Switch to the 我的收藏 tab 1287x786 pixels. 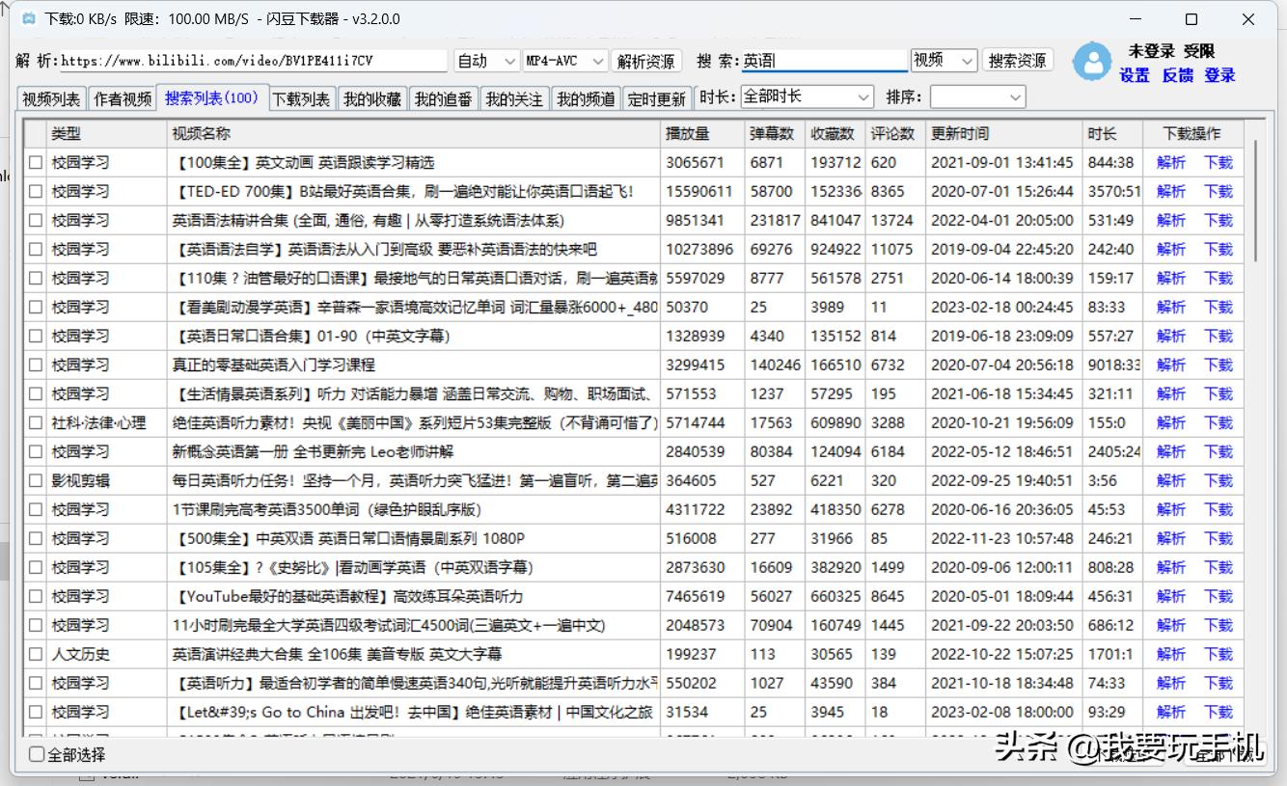[x=373, y=96]
